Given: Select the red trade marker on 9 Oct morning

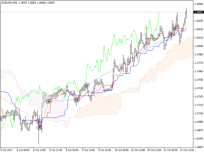Looking at the screenshot, I should [x=77, y=99].
